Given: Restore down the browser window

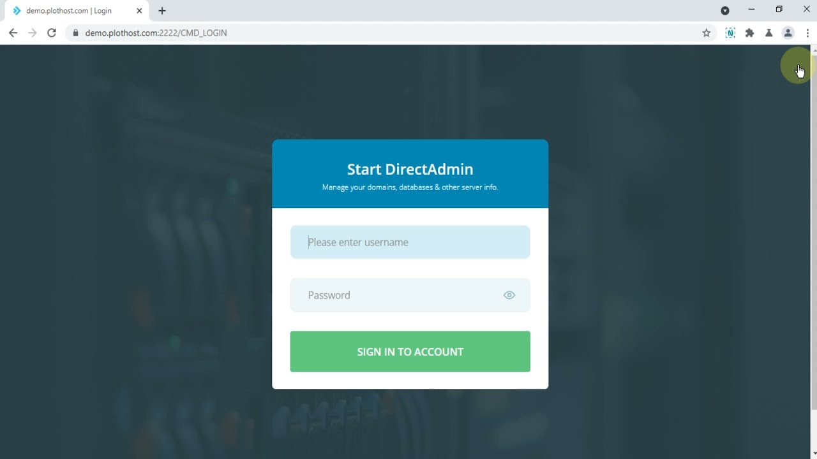Looking at the screenshot, I should pyautogui.click(x=779, y=10).
